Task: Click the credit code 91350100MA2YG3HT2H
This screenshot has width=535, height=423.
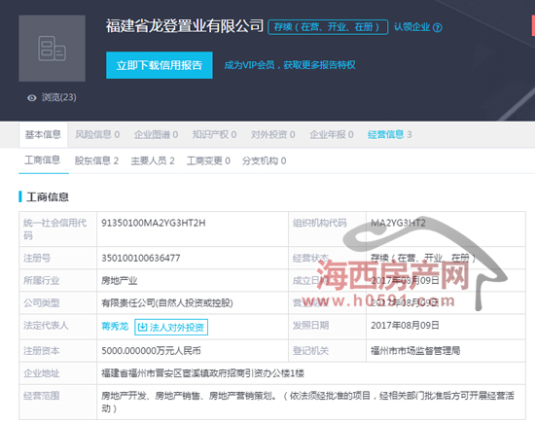Action: coord(154,223)
